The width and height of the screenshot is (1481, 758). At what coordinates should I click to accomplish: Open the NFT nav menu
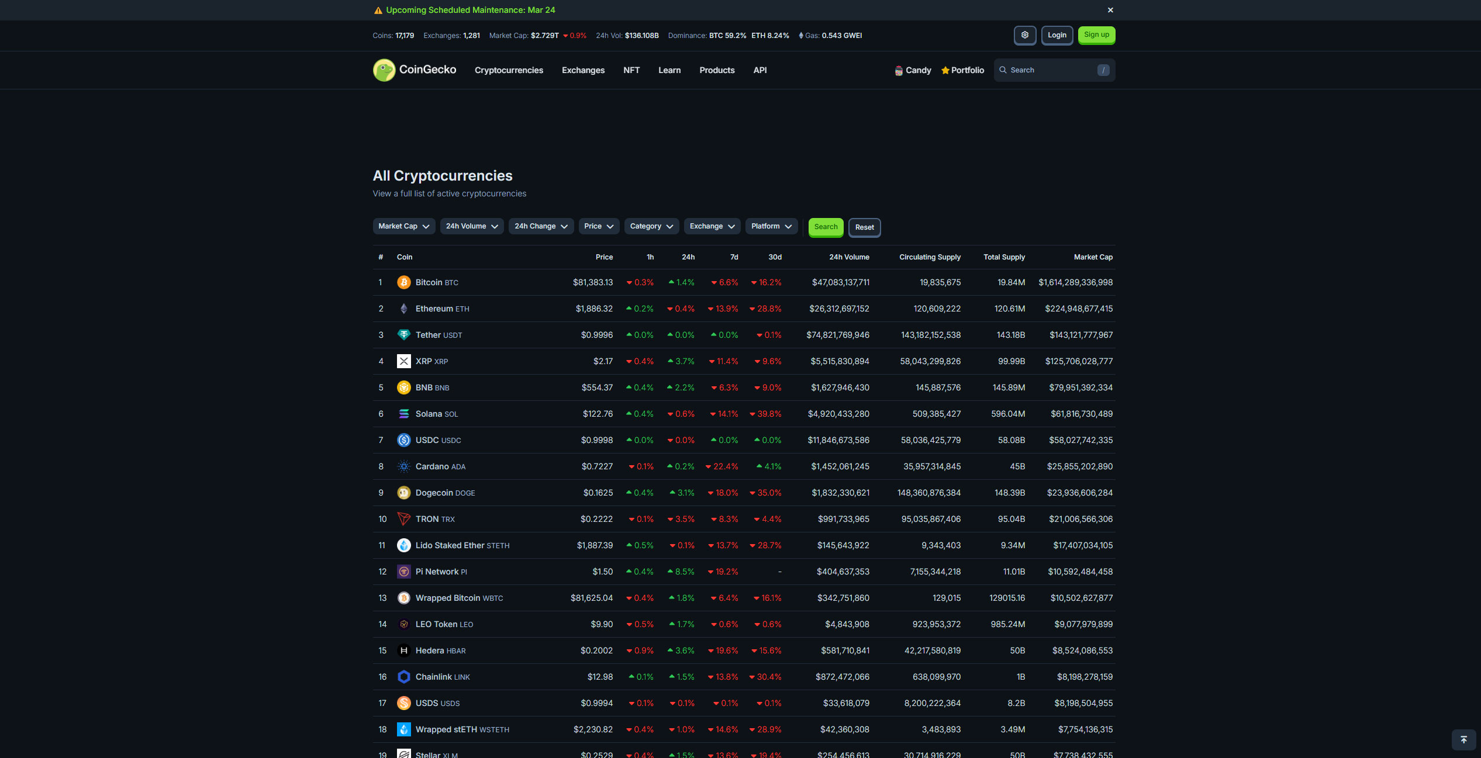[631, 70]
